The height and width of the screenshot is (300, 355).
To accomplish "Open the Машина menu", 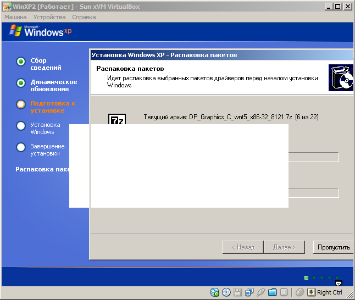I will pos(15,17).
